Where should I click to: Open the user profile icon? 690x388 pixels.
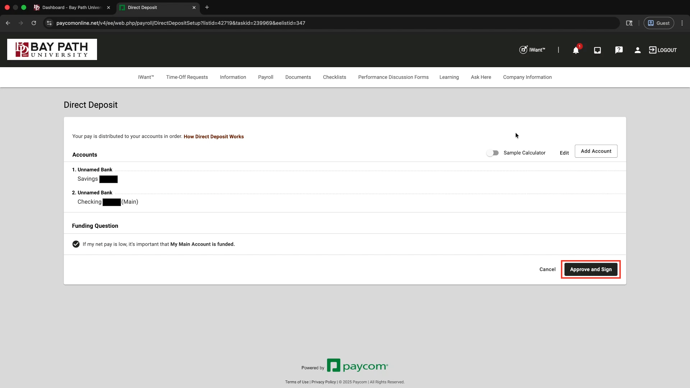click(x=638, y=50)
